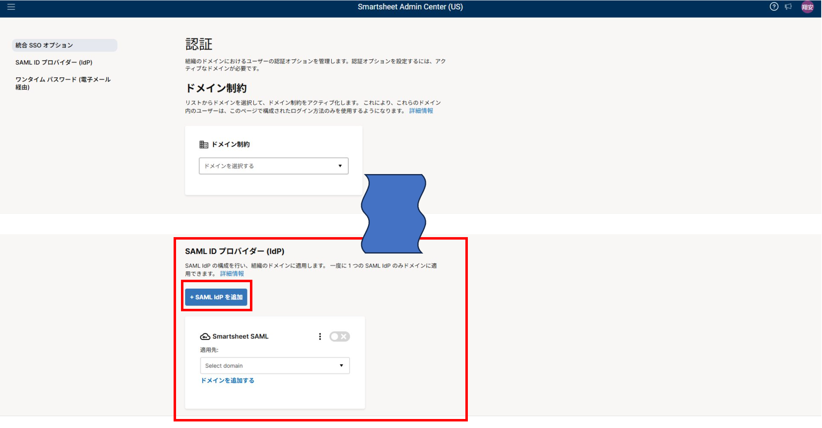The image size is (822, 428).
Task: Click the Smartsheet SAML card title
Action: [240, 336]
